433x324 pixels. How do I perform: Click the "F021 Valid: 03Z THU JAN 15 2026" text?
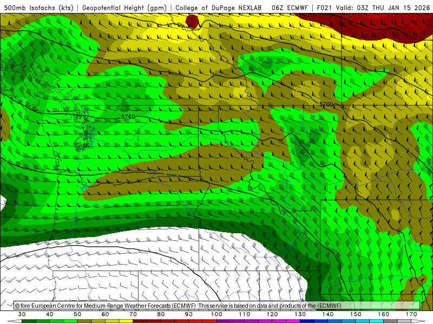pos(373,8)
